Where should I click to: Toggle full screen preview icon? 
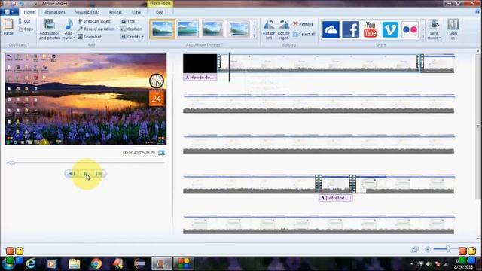(x=161, y=153)
